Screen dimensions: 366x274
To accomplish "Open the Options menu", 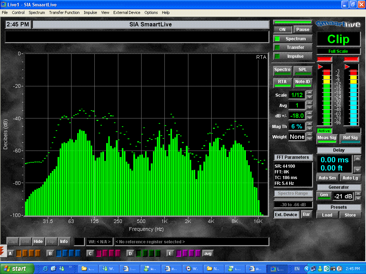I will coord(151,12).
